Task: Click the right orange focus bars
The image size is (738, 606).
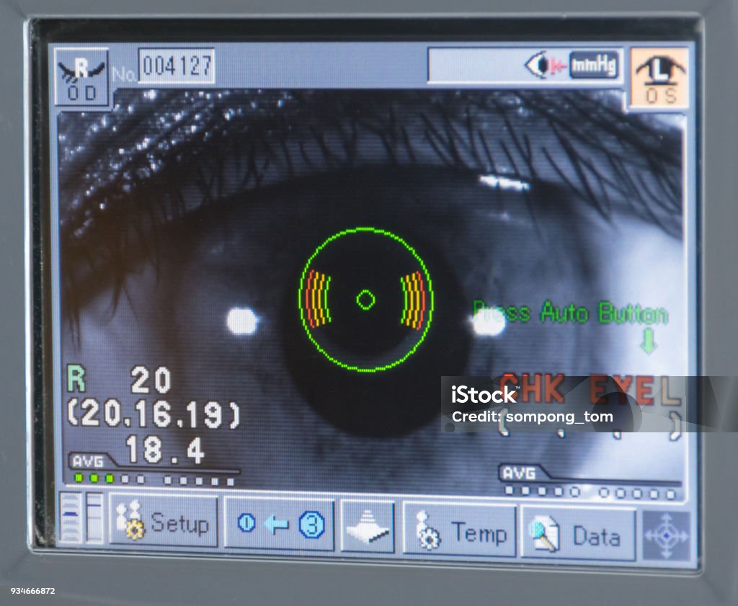Action: coord(413,301)
